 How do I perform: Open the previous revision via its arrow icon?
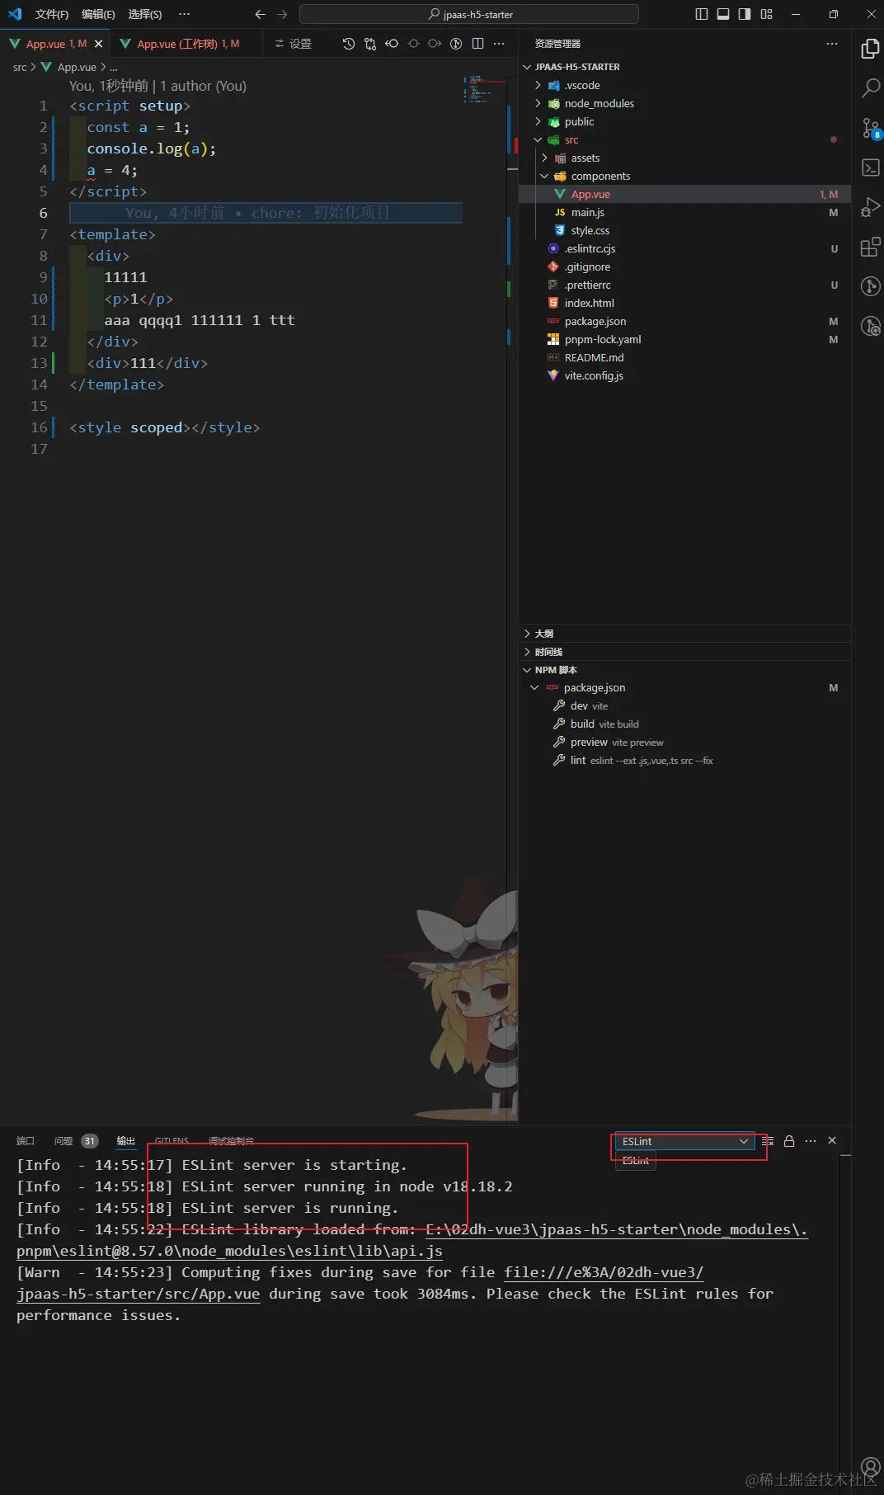point(392,44)
